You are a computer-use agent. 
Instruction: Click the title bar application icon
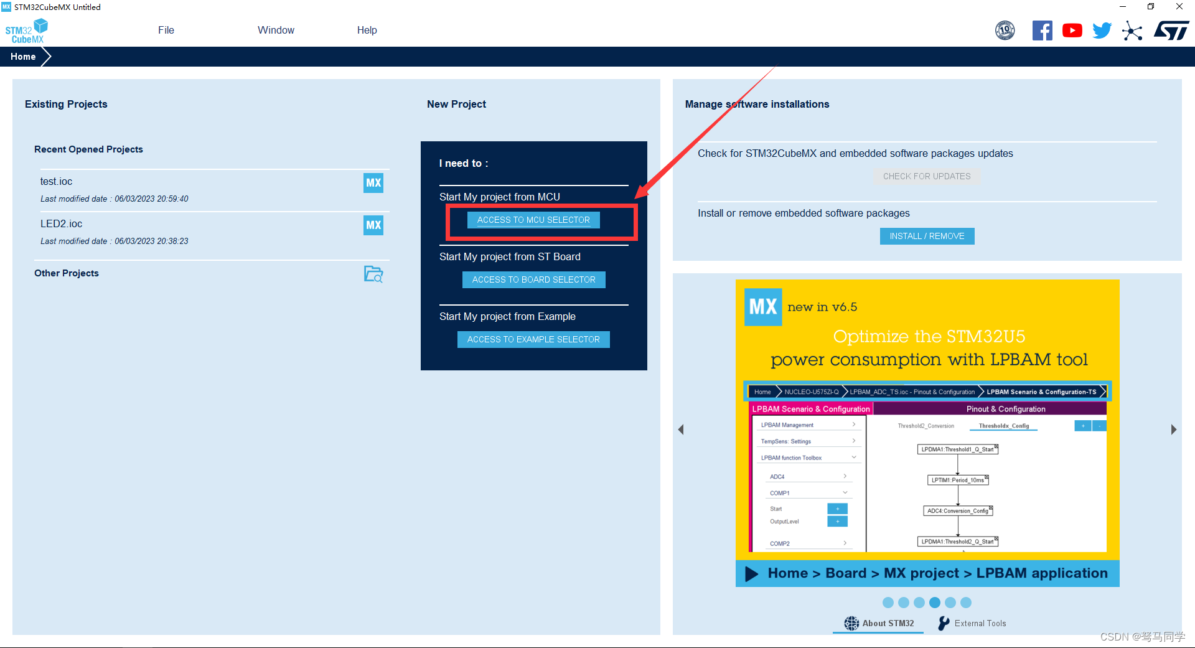pyautogui.click(x=6, y=7)
